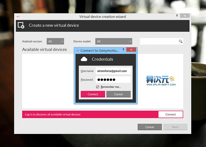Focus the Username field

click(x=113, y=71)
